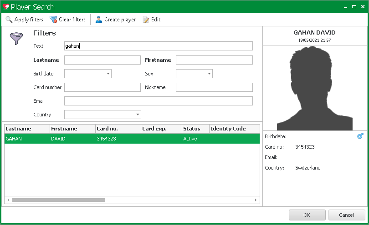This screenshot has height=225, width=369.
Task: Click Clear filters label
Action: [x=72, y=20]
